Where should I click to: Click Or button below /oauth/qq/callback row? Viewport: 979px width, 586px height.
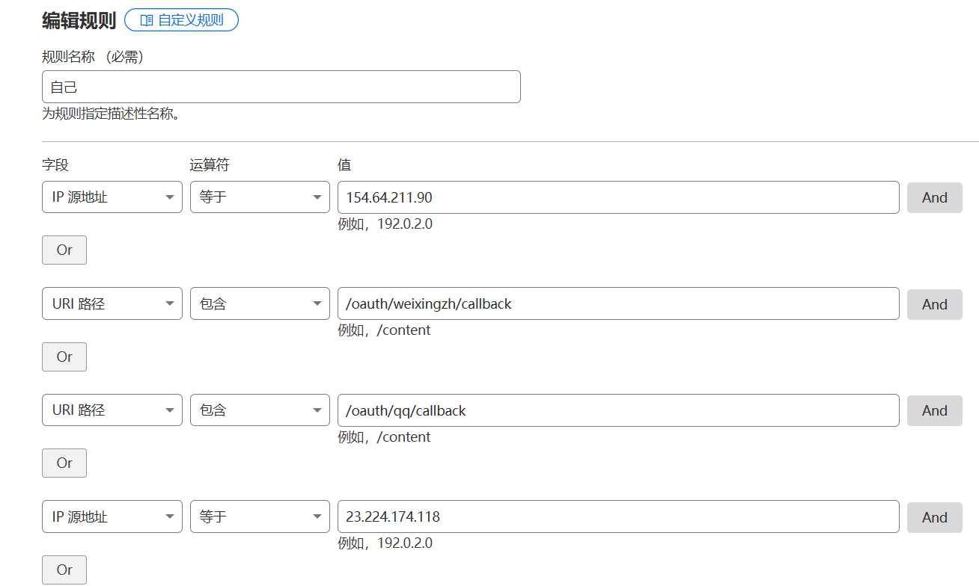(64, 463)
